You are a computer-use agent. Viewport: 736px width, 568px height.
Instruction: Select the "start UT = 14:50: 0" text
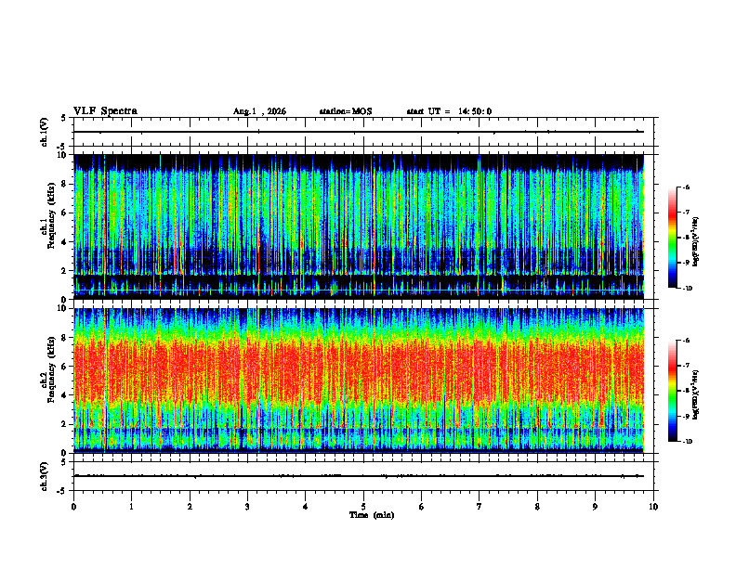[449, 111]
